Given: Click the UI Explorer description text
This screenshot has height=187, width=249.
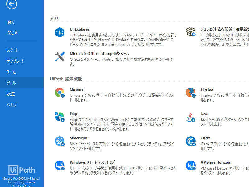Looking at the screenshot, I should pos(123,40).
